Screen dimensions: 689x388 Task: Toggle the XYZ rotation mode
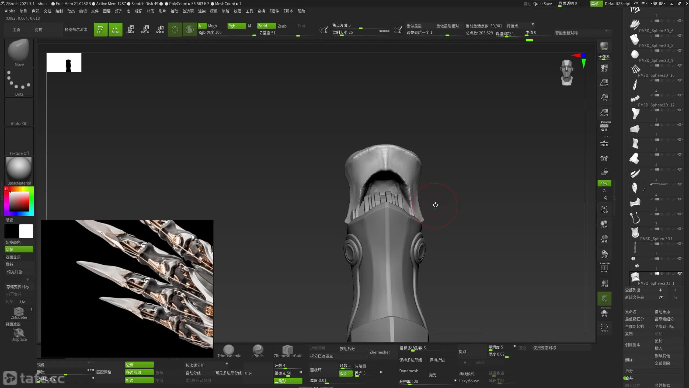pyautogui.click(x=604, y=183)
